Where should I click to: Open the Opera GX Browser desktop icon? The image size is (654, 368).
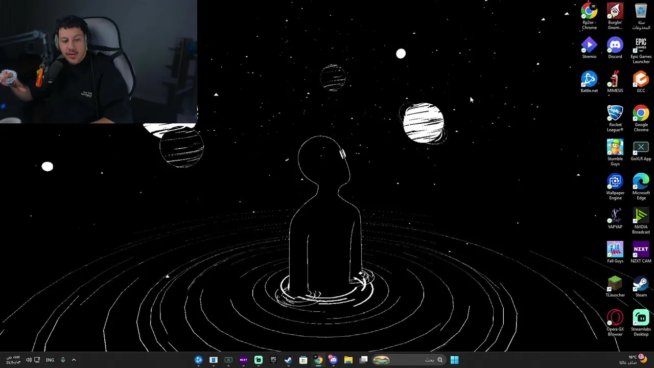coord(615,323)
